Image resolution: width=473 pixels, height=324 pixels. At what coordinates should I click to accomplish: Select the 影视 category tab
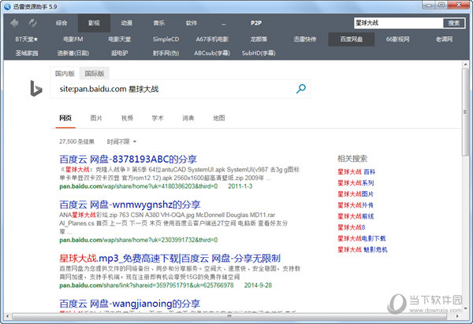[94, 23]
